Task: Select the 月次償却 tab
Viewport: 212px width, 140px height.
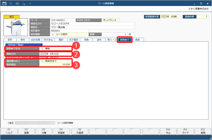Action: 74,40
